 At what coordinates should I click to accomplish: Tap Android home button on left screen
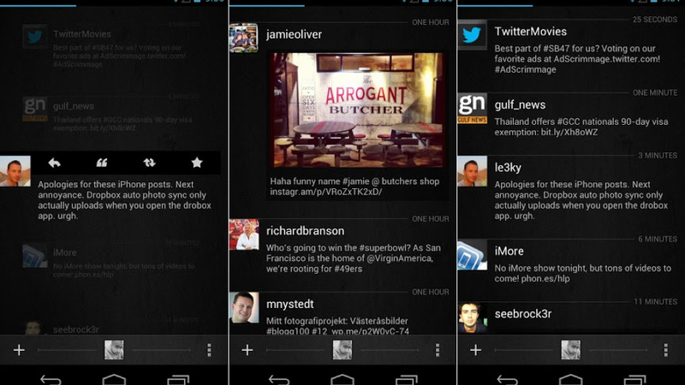pos(114,380)
